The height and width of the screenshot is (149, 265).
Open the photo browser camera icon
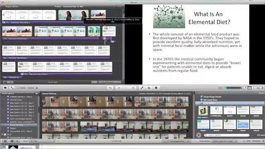click(250, 88)
